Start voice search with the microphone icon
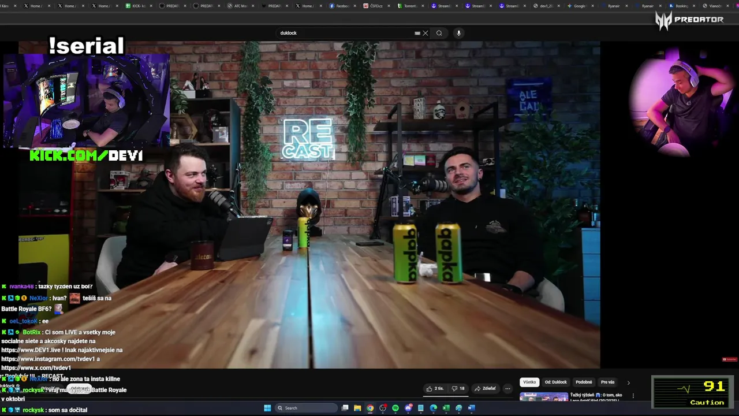Viewport: 739px width, 416px height. click(459, 33)
